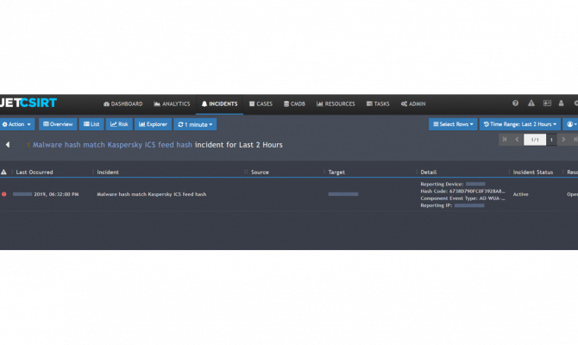Image resolution: width=578 pixels, height=345 pixels.
Task: Sort by Incident Status column
Action: [x=533, y=172]
